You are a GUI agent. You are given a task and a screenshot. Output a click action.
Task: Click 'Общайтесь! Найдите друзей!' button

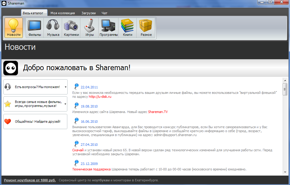pyautogui.click(x=35, y=122)
